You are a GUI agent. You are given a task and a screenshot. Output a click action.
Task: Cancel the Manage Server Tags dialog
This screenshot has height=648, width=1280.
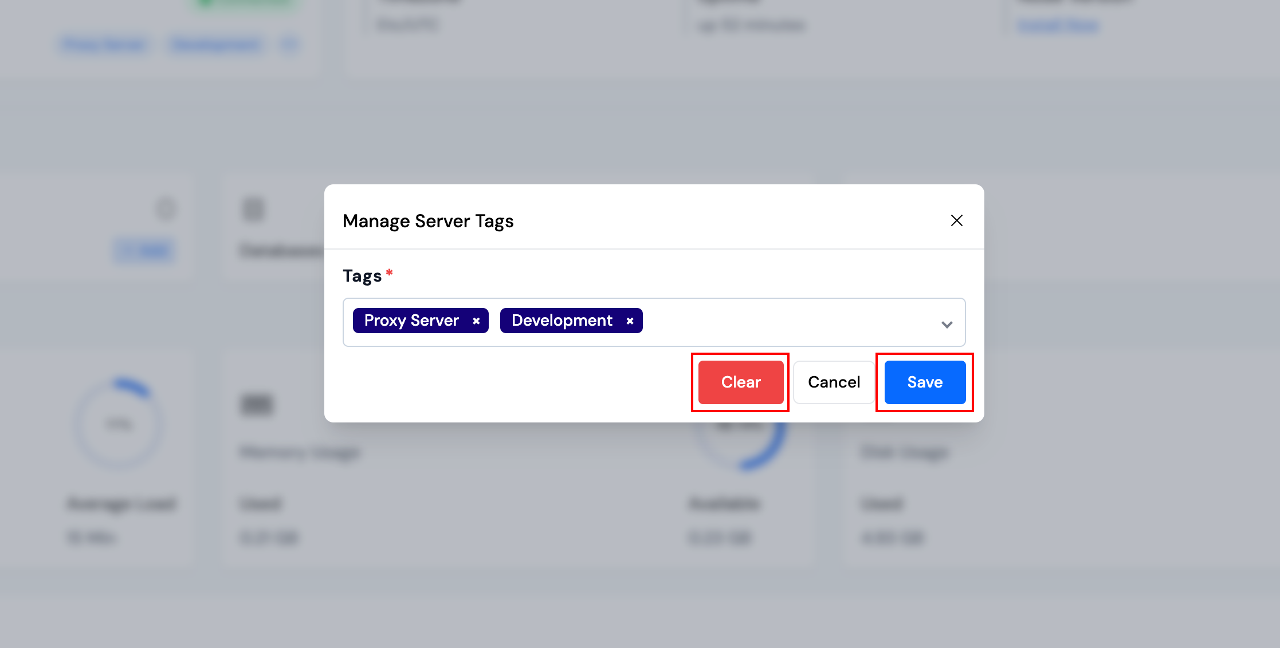point(834,382)
